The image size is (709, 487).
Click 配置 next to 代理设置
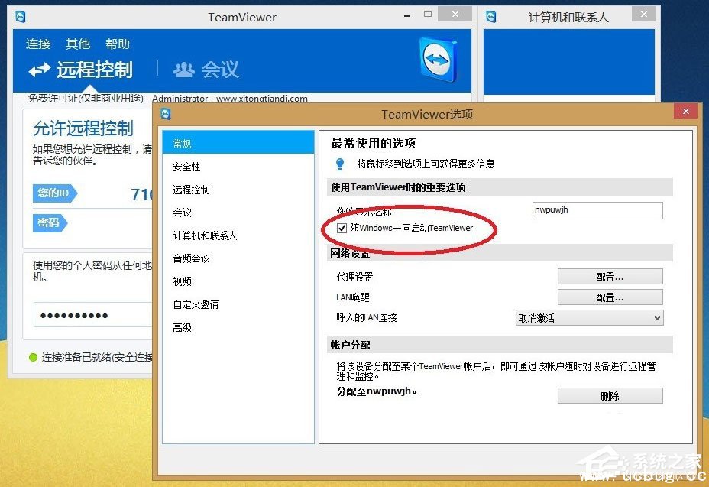609,276
